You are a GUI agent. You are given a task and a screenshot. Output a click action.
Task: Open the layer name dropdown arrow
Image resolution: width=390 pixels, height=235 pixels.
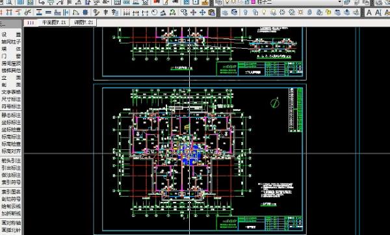pyautogui.click(x=339, y=2)
